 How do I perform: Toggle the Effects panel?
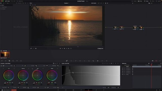pos(152,1)
